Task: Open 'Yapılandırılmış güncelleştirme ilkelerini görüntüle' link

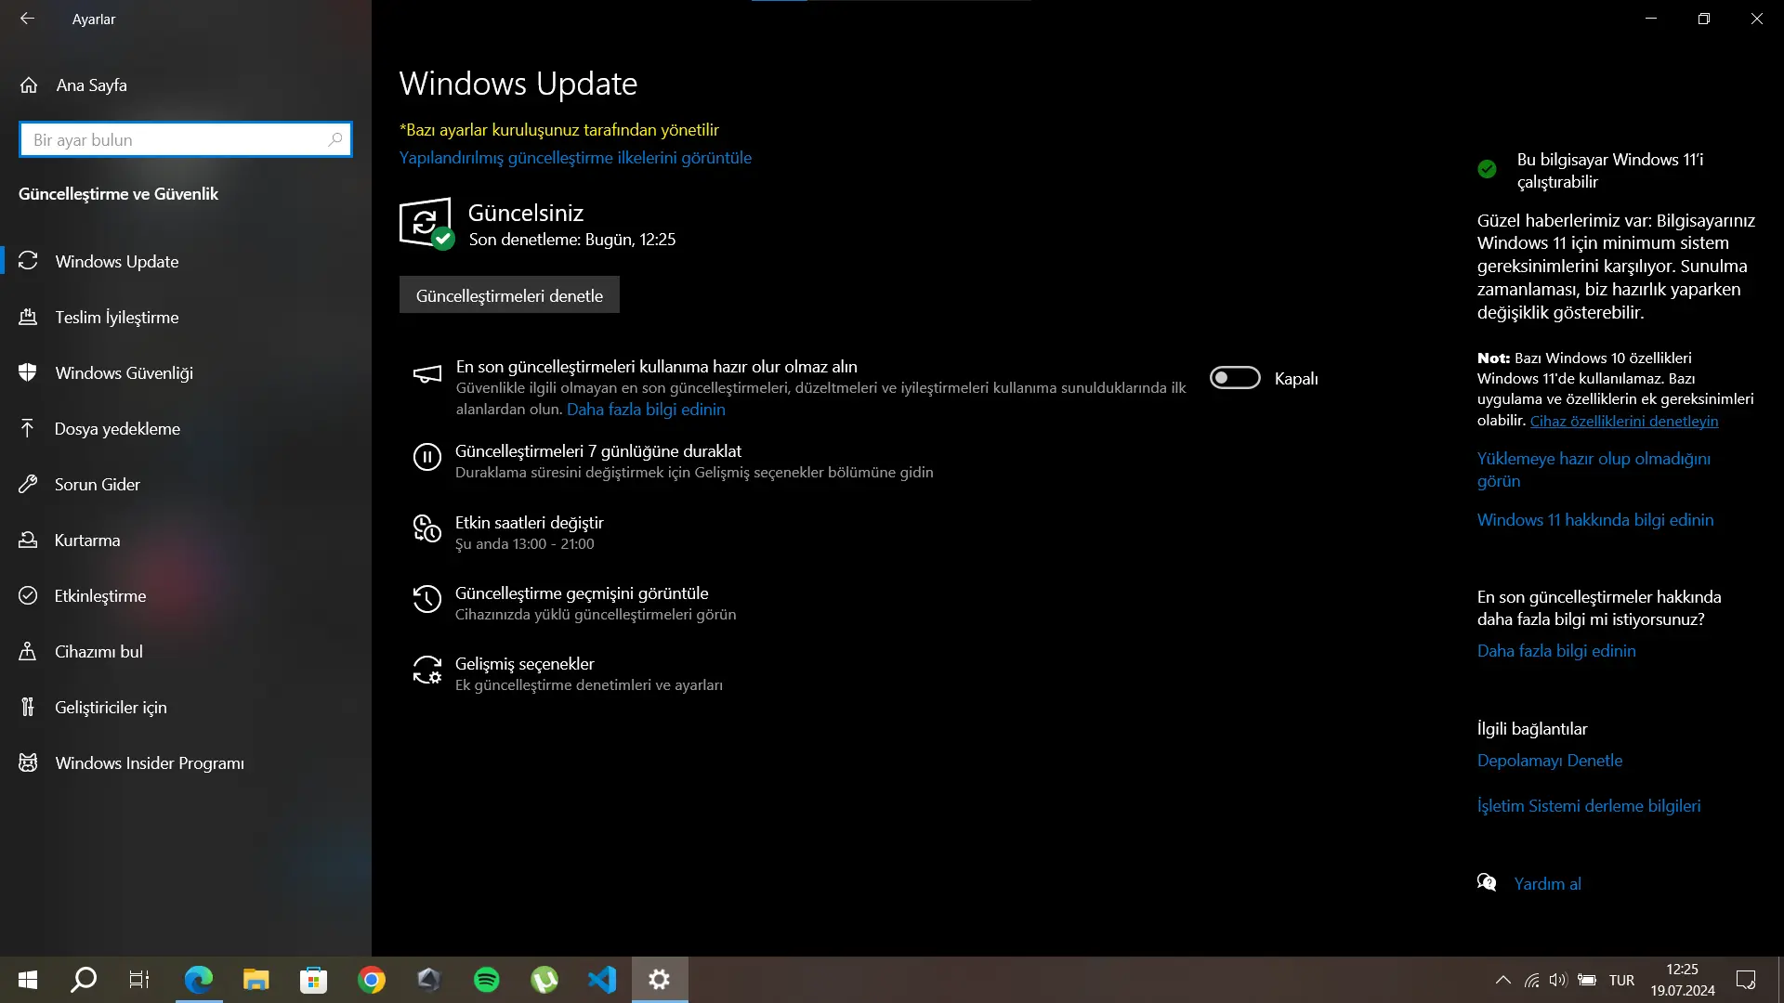Action: click(x=575, y=158)
